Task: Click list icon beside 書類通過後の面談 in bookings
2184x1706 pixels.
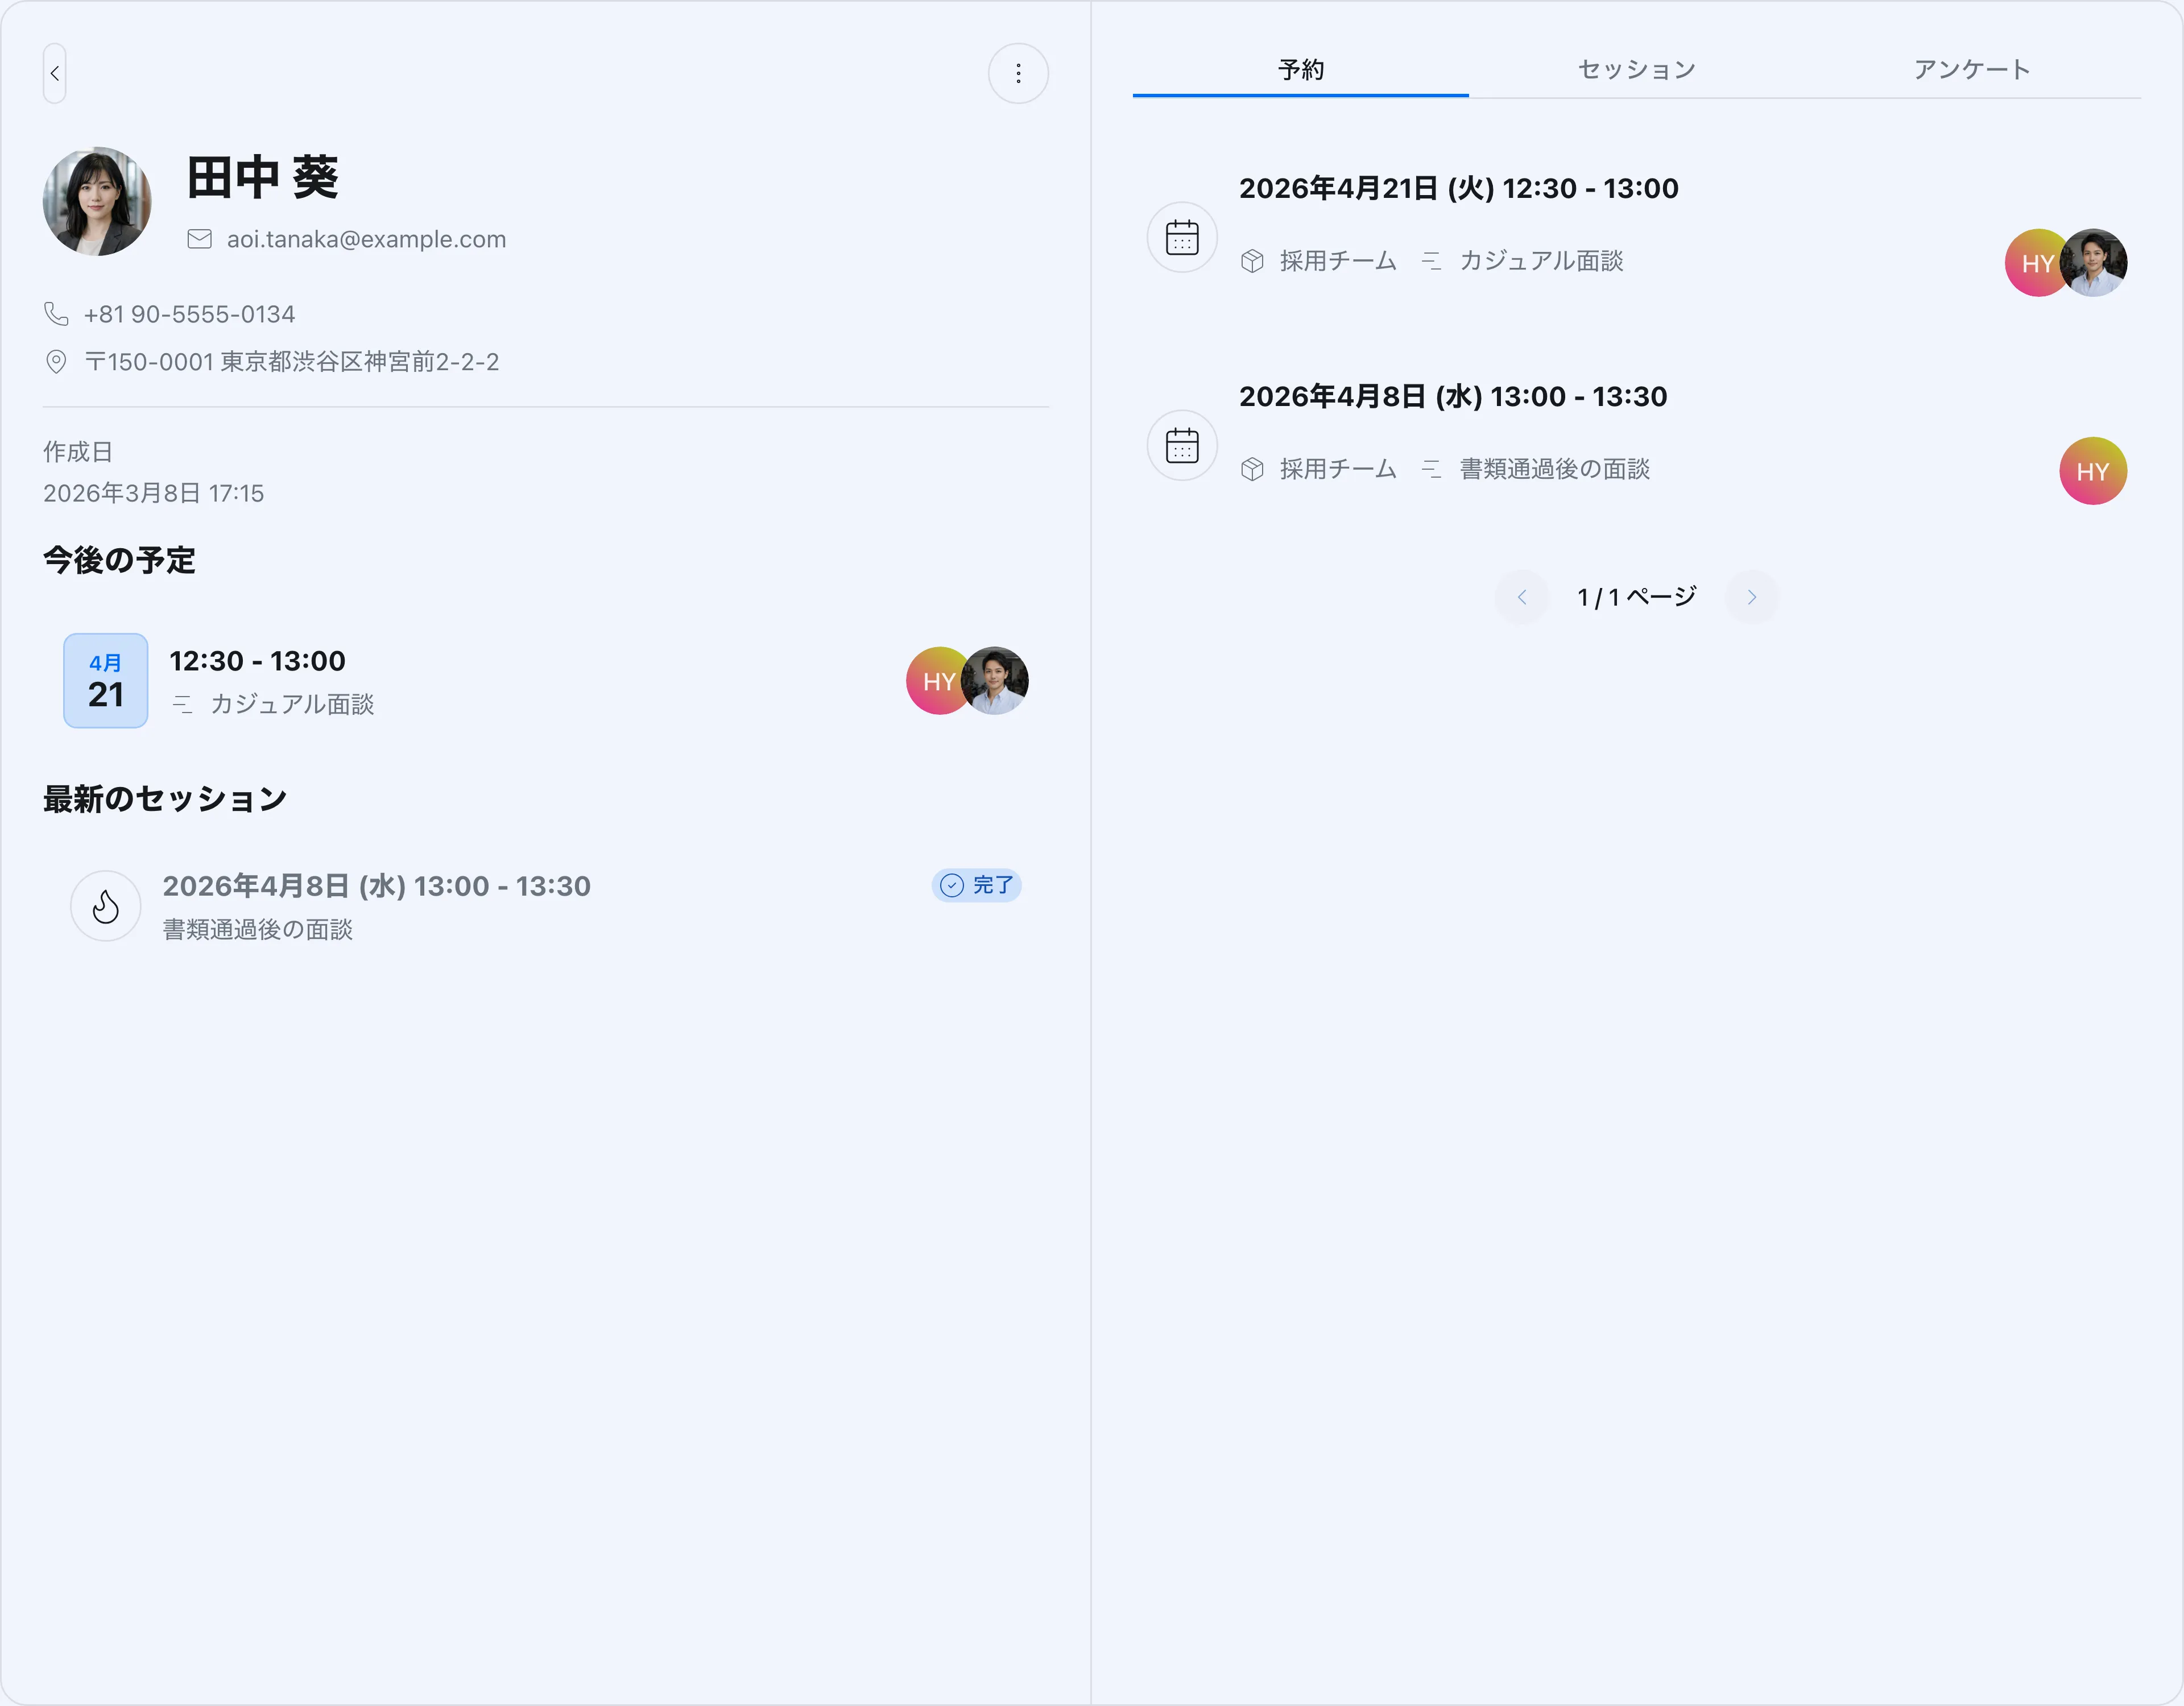Action: (1431, 469)
